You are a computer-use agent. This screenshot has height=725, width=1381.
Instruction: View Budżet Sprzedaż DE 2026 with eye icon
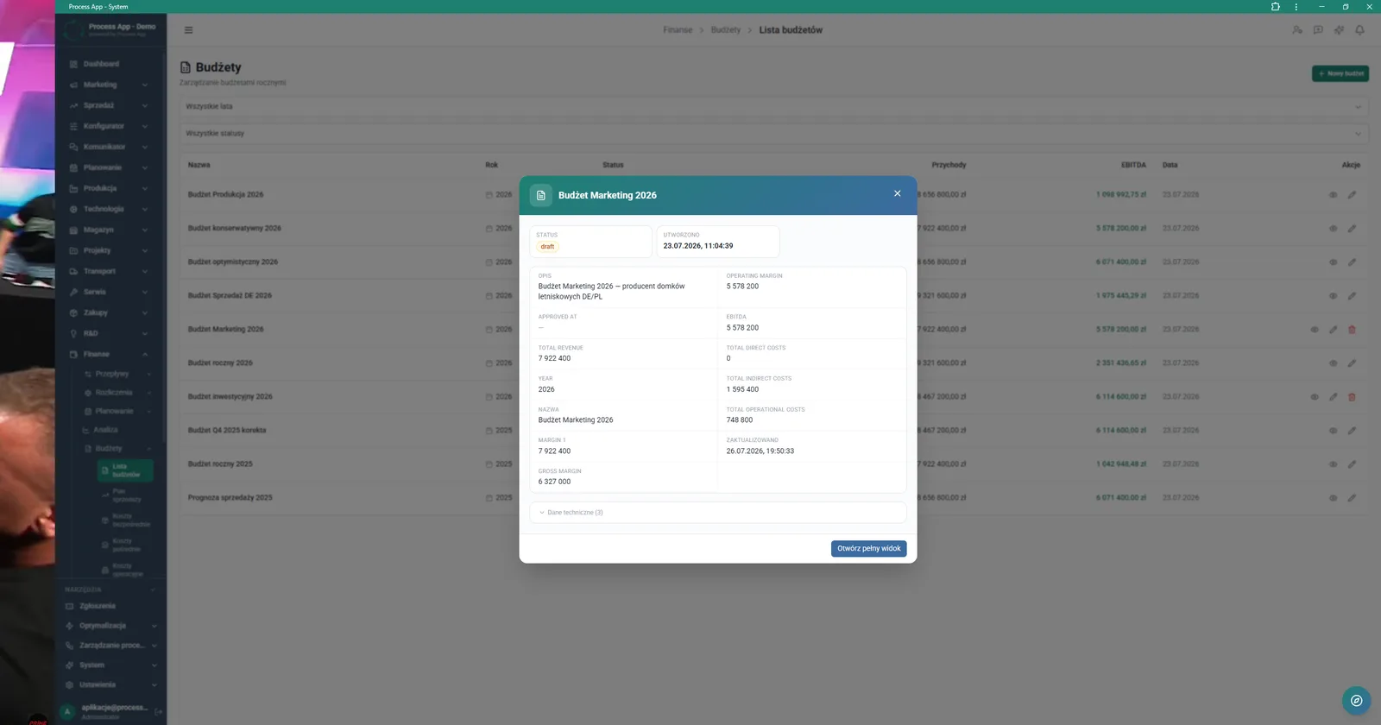click(x=1333, y=296)
